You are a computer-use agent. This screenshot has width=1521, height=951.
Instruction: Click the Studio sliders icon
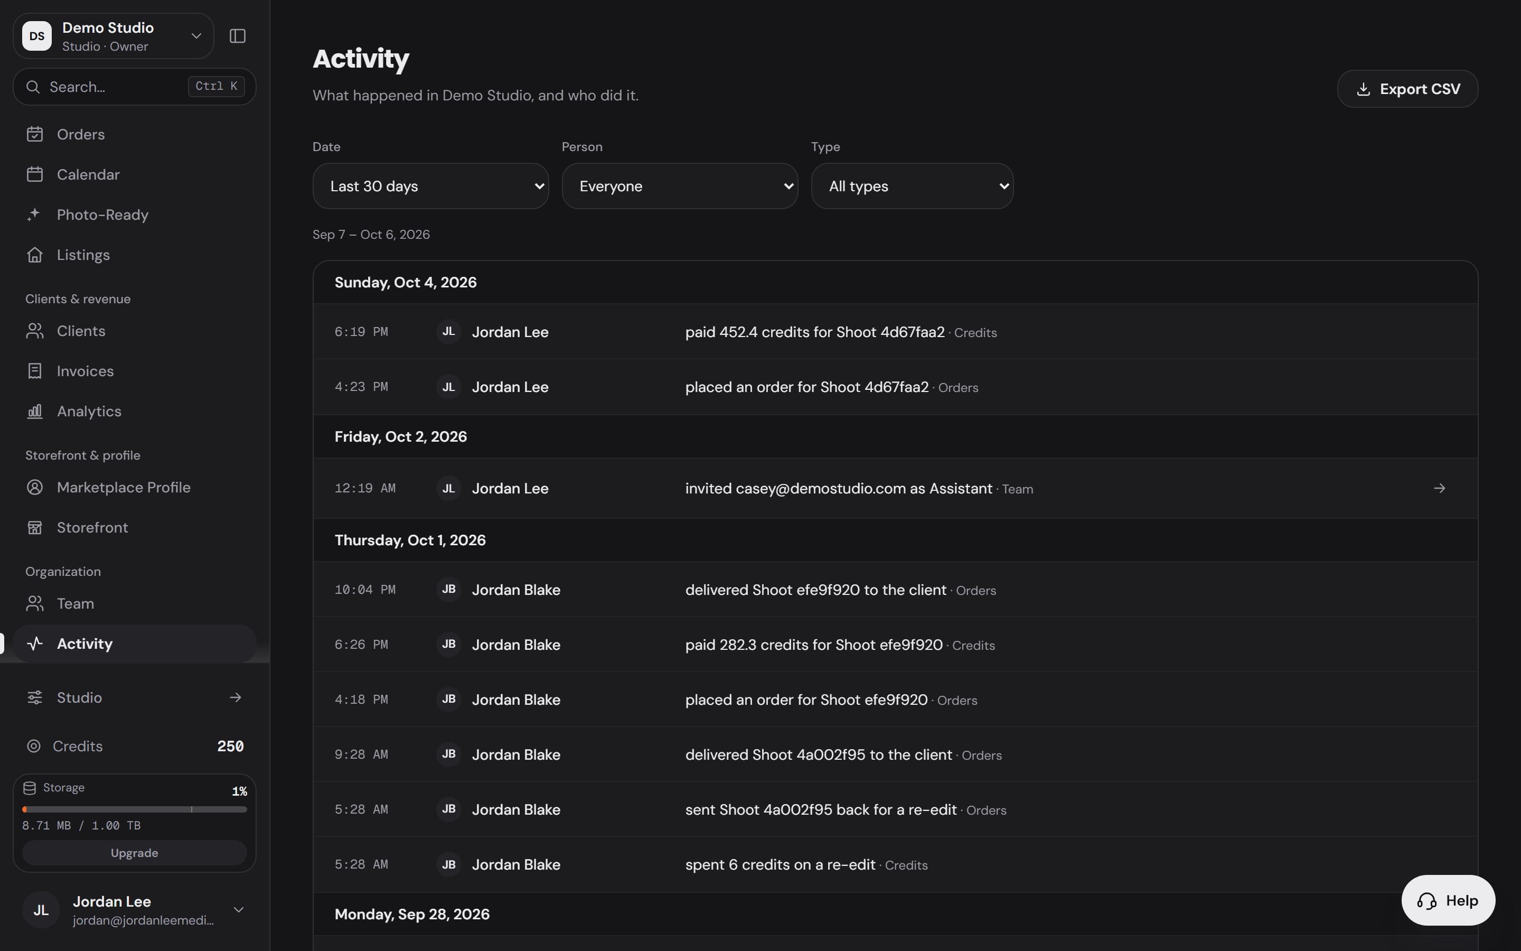click(x=34, y=697)
